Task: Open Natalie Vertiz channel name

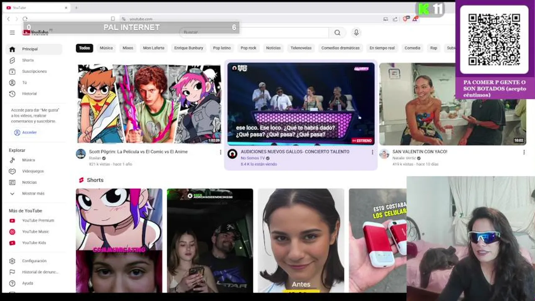Action: tap(404, 158)
